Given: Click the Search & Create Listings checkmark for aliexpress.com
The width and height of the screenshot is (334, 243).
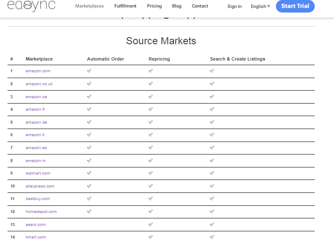Looking at the screenshot, I should (212, 186).
